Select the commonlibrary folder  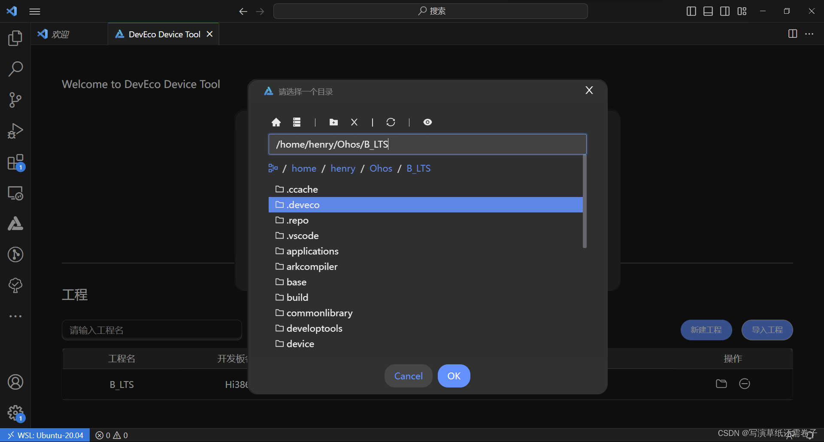pyautogui.click(x=426, y=313)
